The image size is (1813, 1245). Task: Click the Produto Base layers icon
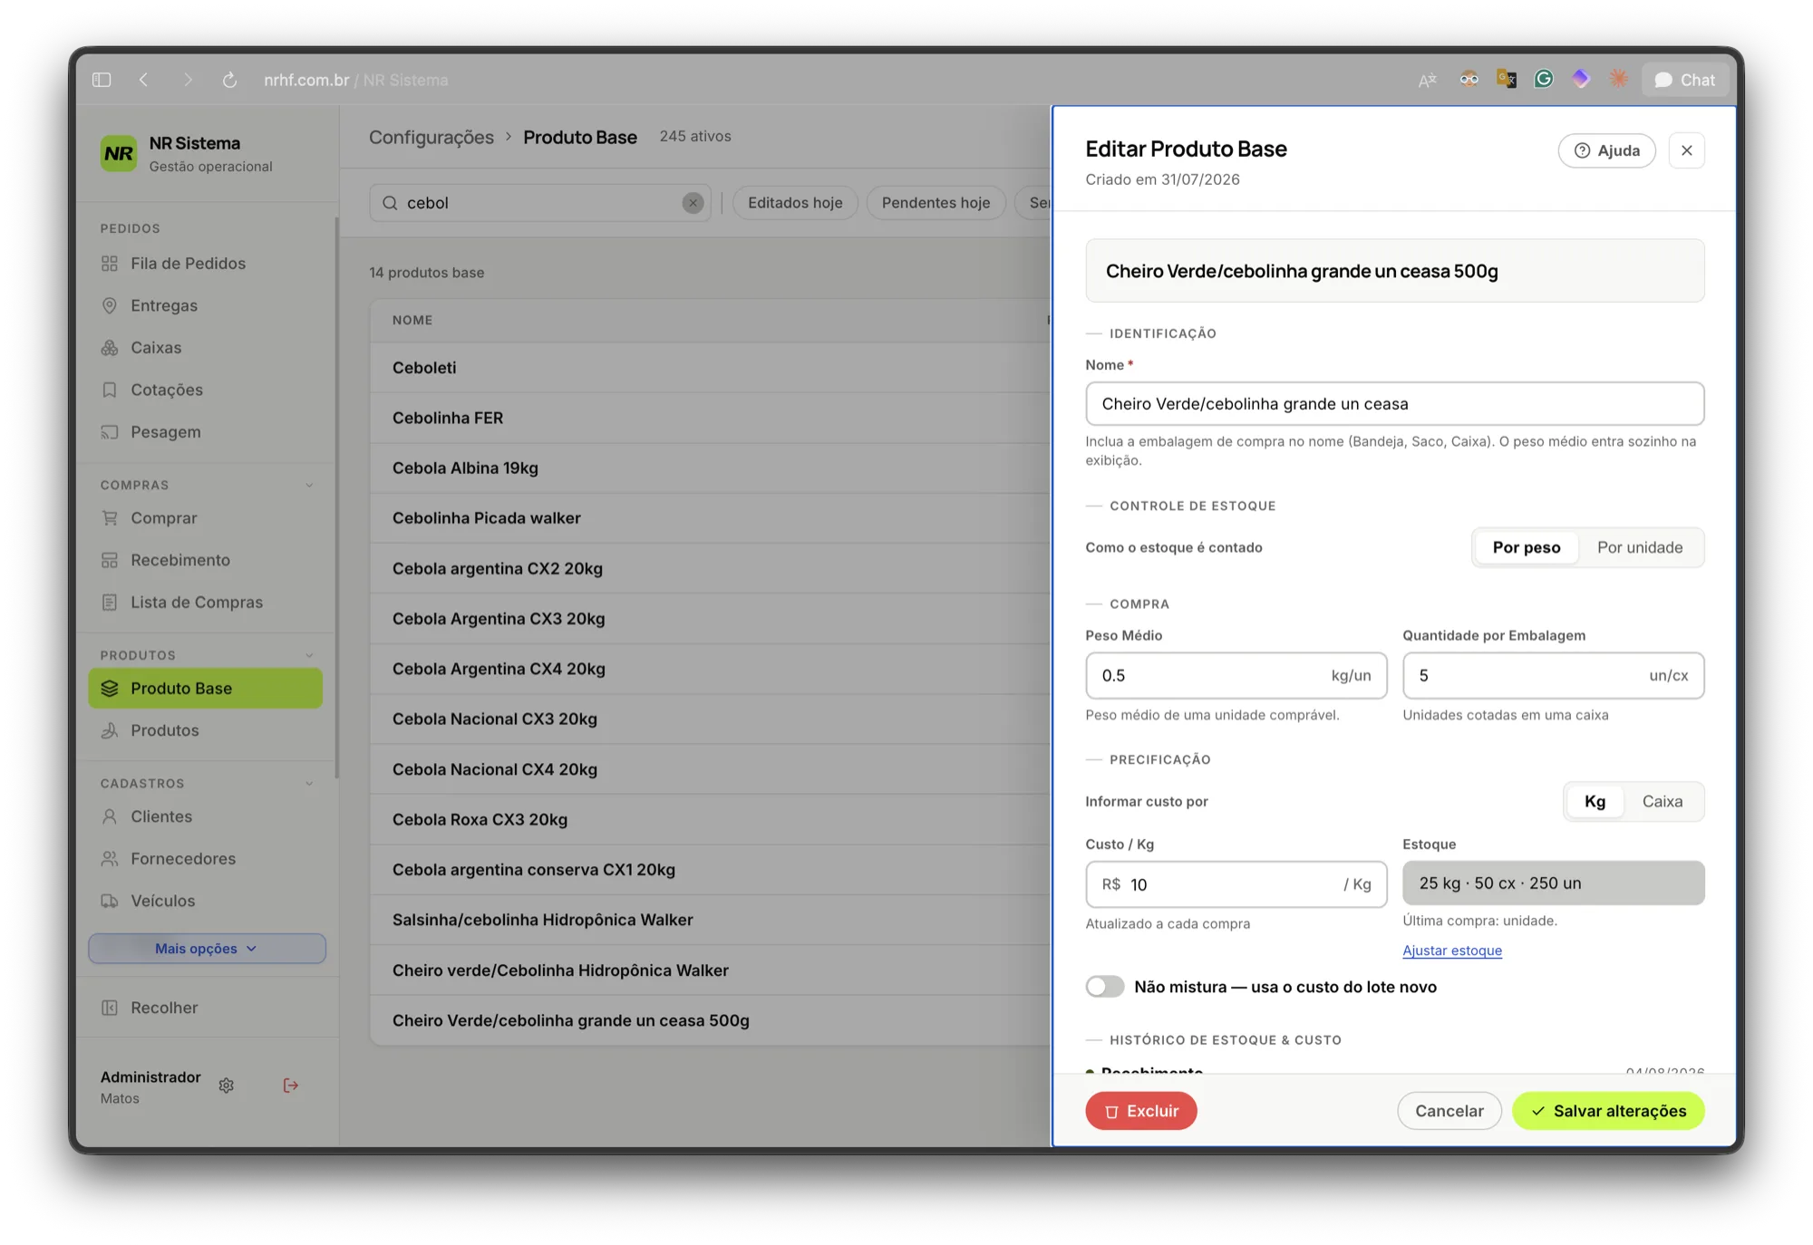click(110, 689)
